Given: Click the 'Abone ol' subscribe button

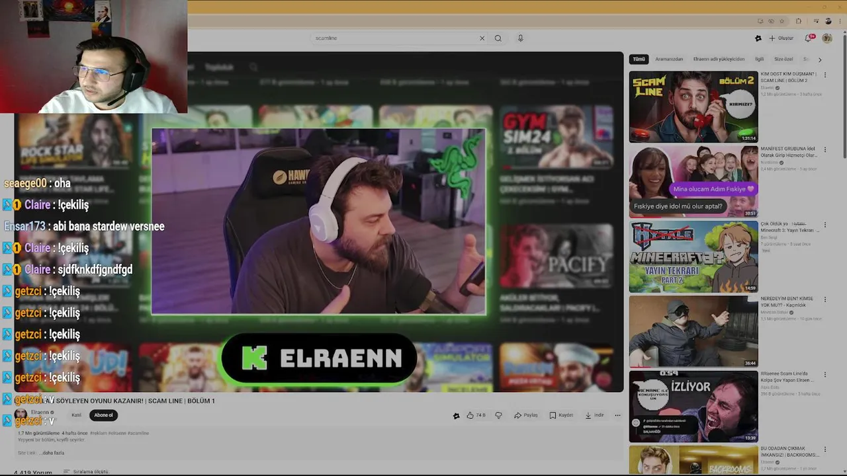Looking at the screenshot, I should pyautogui.click(x=103, y=415).
